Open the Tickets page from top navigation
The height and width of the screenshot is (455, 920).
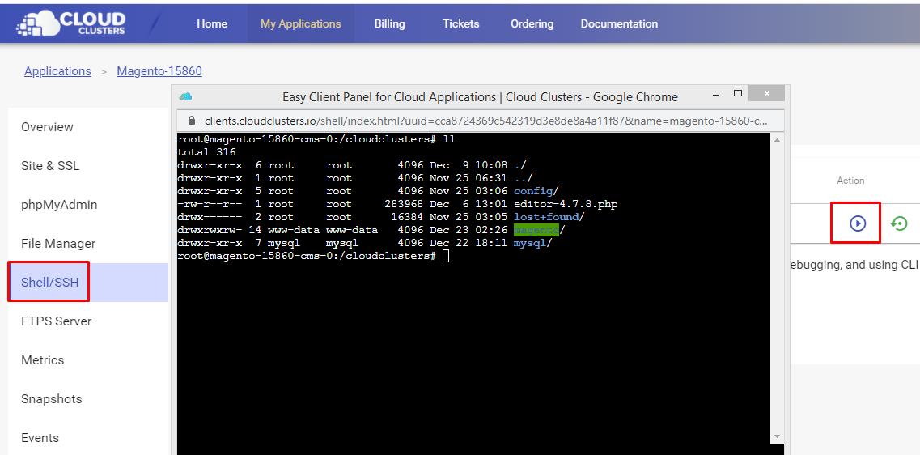461,23
